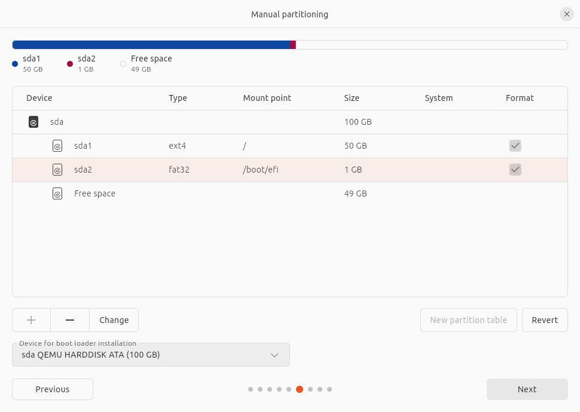Click the sda disk drive icon
The height and width of the screenshot is (412, 580).
pos(33,122)
